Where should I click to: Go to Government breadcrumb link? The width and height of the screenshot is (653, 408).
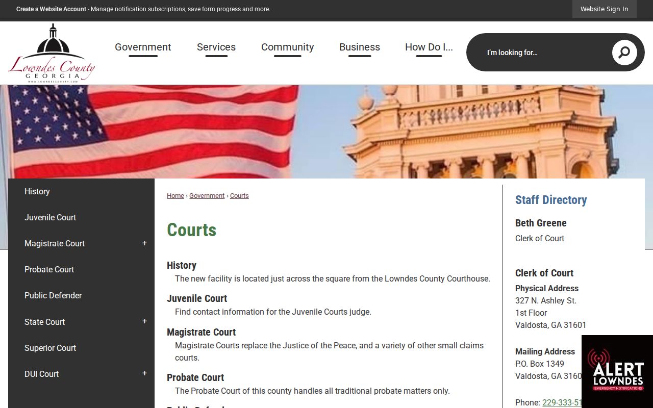[207, 196]
